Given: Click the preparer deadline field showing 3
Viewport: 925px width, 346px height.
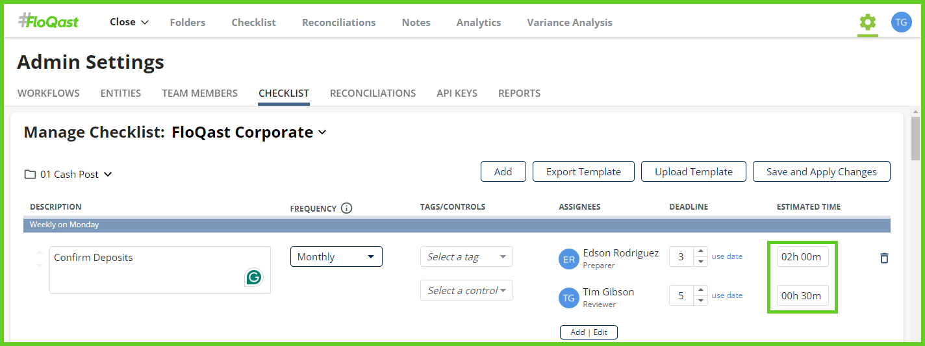Looking at the screenshot, I should point(681,256).
